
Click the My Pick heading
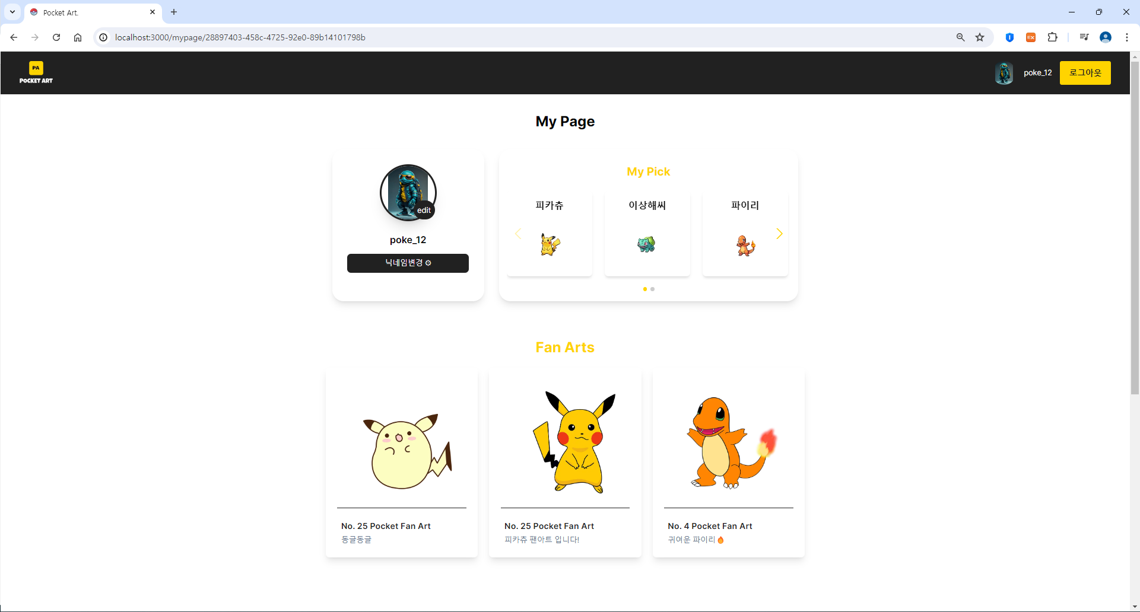coord(648,171)
